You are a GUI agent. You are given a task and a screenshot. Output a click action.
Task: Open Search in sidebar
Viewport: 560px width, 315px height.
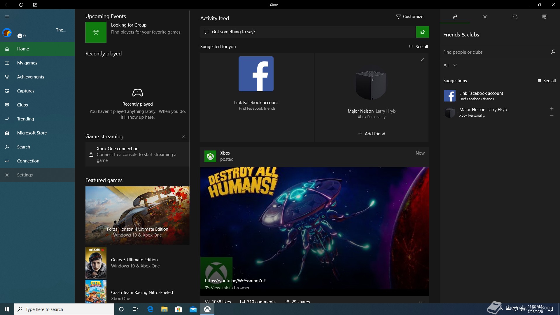pyautogui.click(x=37, y=147)
